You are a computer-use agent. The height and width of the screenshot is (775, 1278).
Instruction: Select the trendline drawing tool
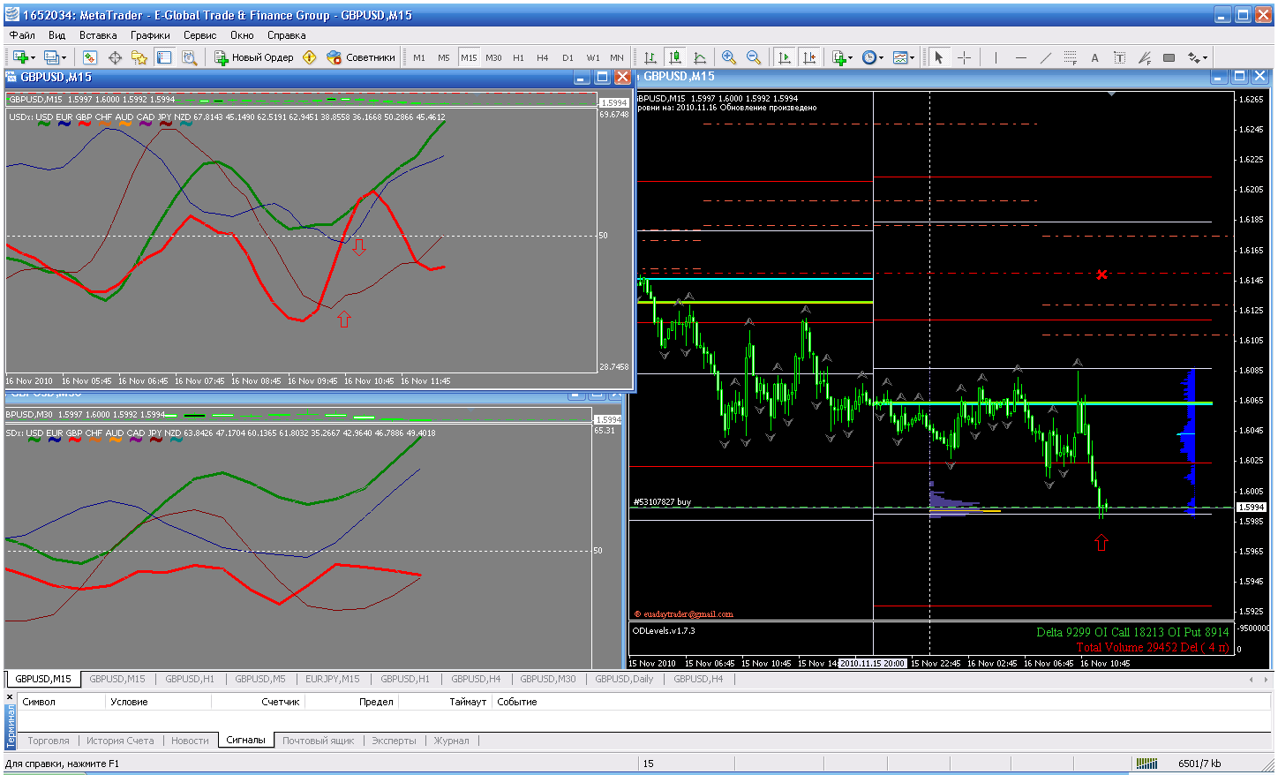pos(1046,57)
